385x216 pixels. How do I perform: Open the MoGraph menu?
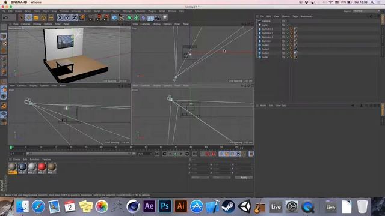point(127,11)
